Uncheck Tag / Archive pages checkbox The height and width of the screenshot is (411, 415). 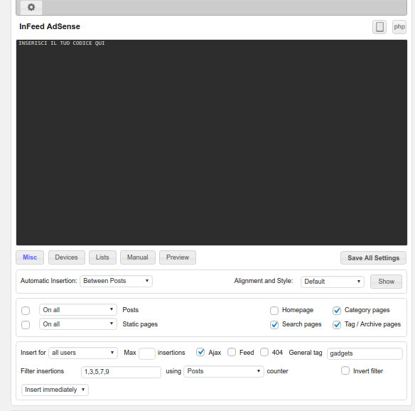coord(337,325)
